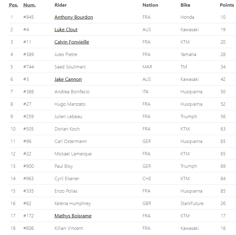Click the Points column header
Image resolution: width=236 pixels, height=235 pixels.
227,5
